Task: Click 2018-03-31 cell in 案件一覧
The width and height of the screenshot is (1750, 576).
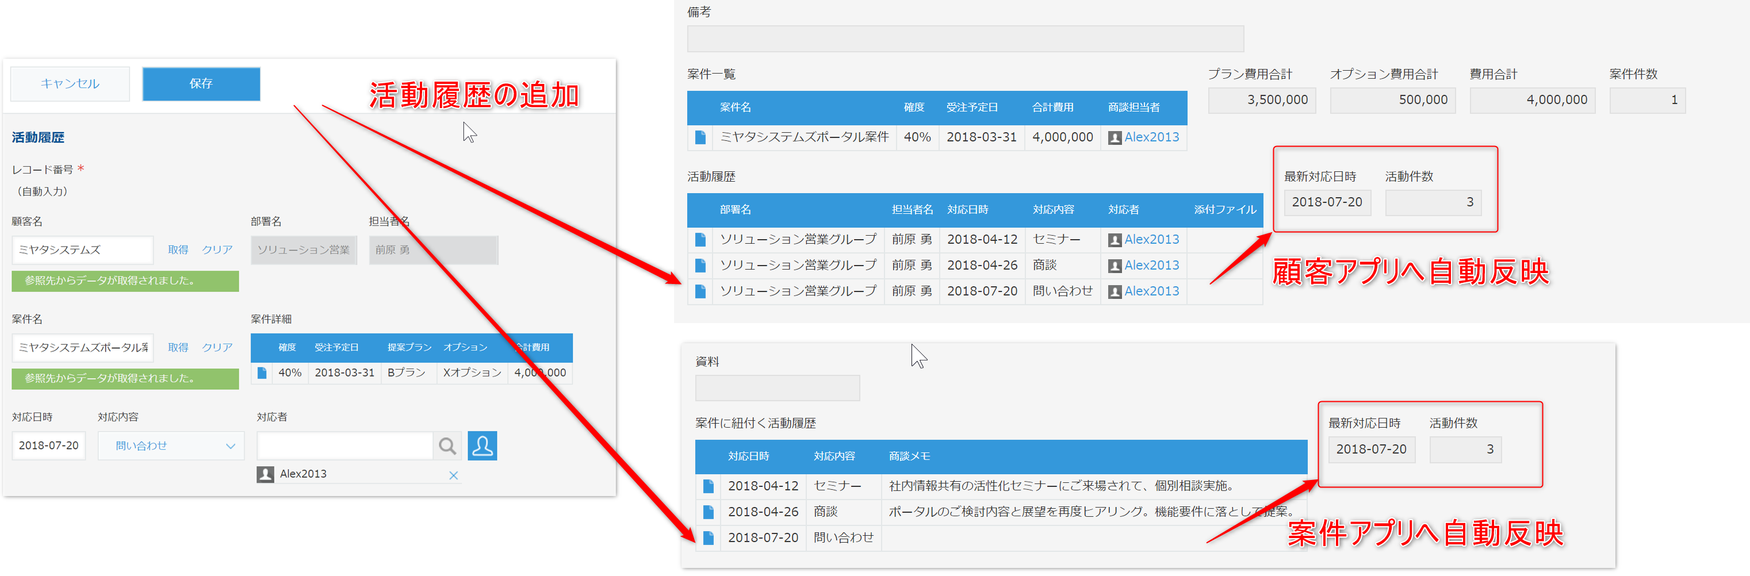Action: tap(981, 137)
